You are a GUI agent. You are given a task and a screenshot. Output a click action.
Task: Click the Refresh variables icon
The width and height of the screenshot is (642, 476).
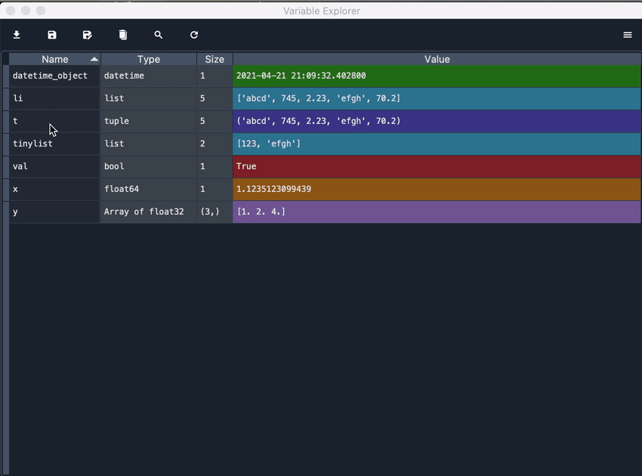coord(193,35)
